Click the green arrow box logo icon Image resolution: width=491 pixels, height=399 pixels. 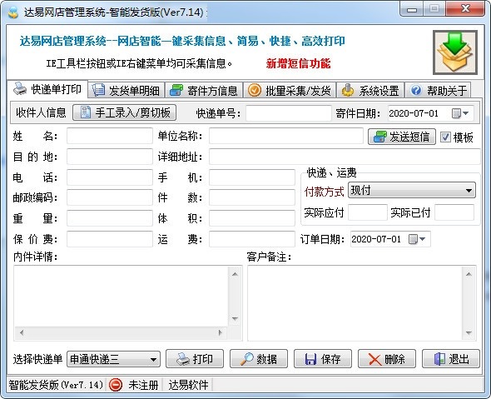pyautogui.click(x=455, y=52)
